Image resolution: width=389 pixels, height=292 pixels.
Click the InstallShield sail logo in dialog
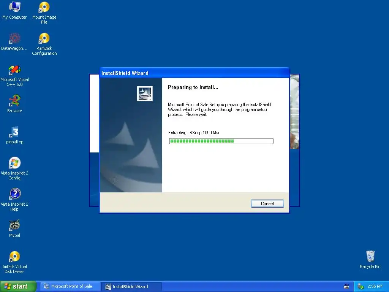click(x=145, y=94)
